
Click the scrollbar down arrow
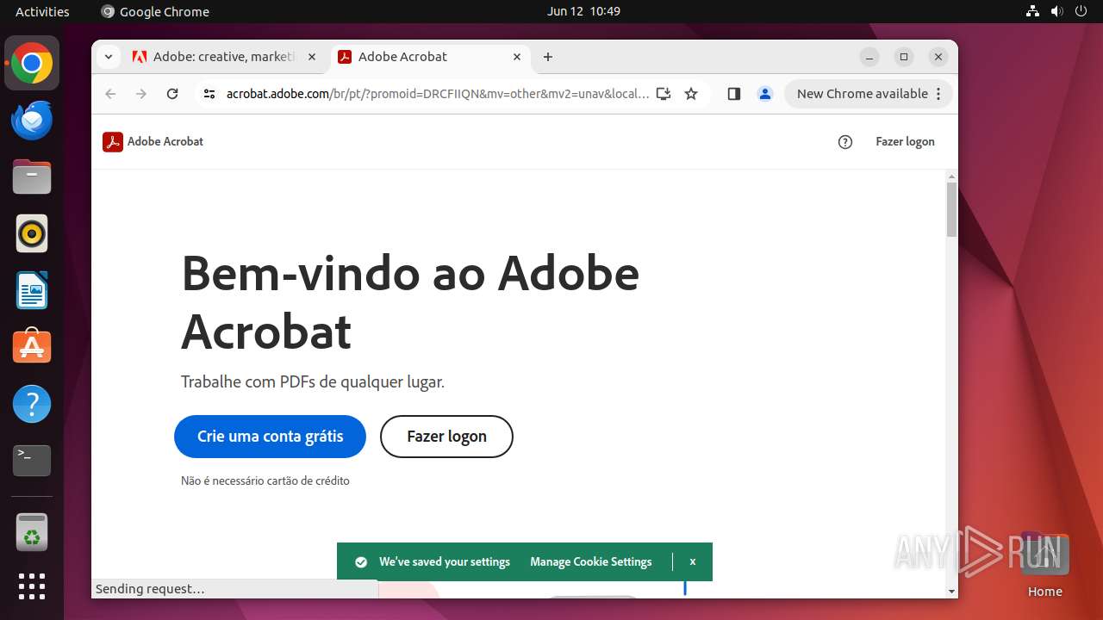point(951,591)
